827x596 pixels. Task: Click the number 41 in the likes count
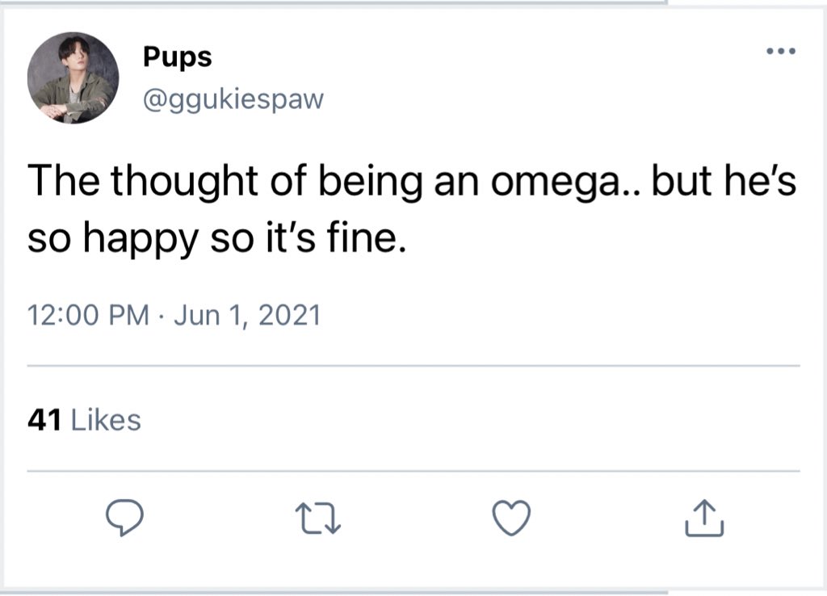coord(45,420)
